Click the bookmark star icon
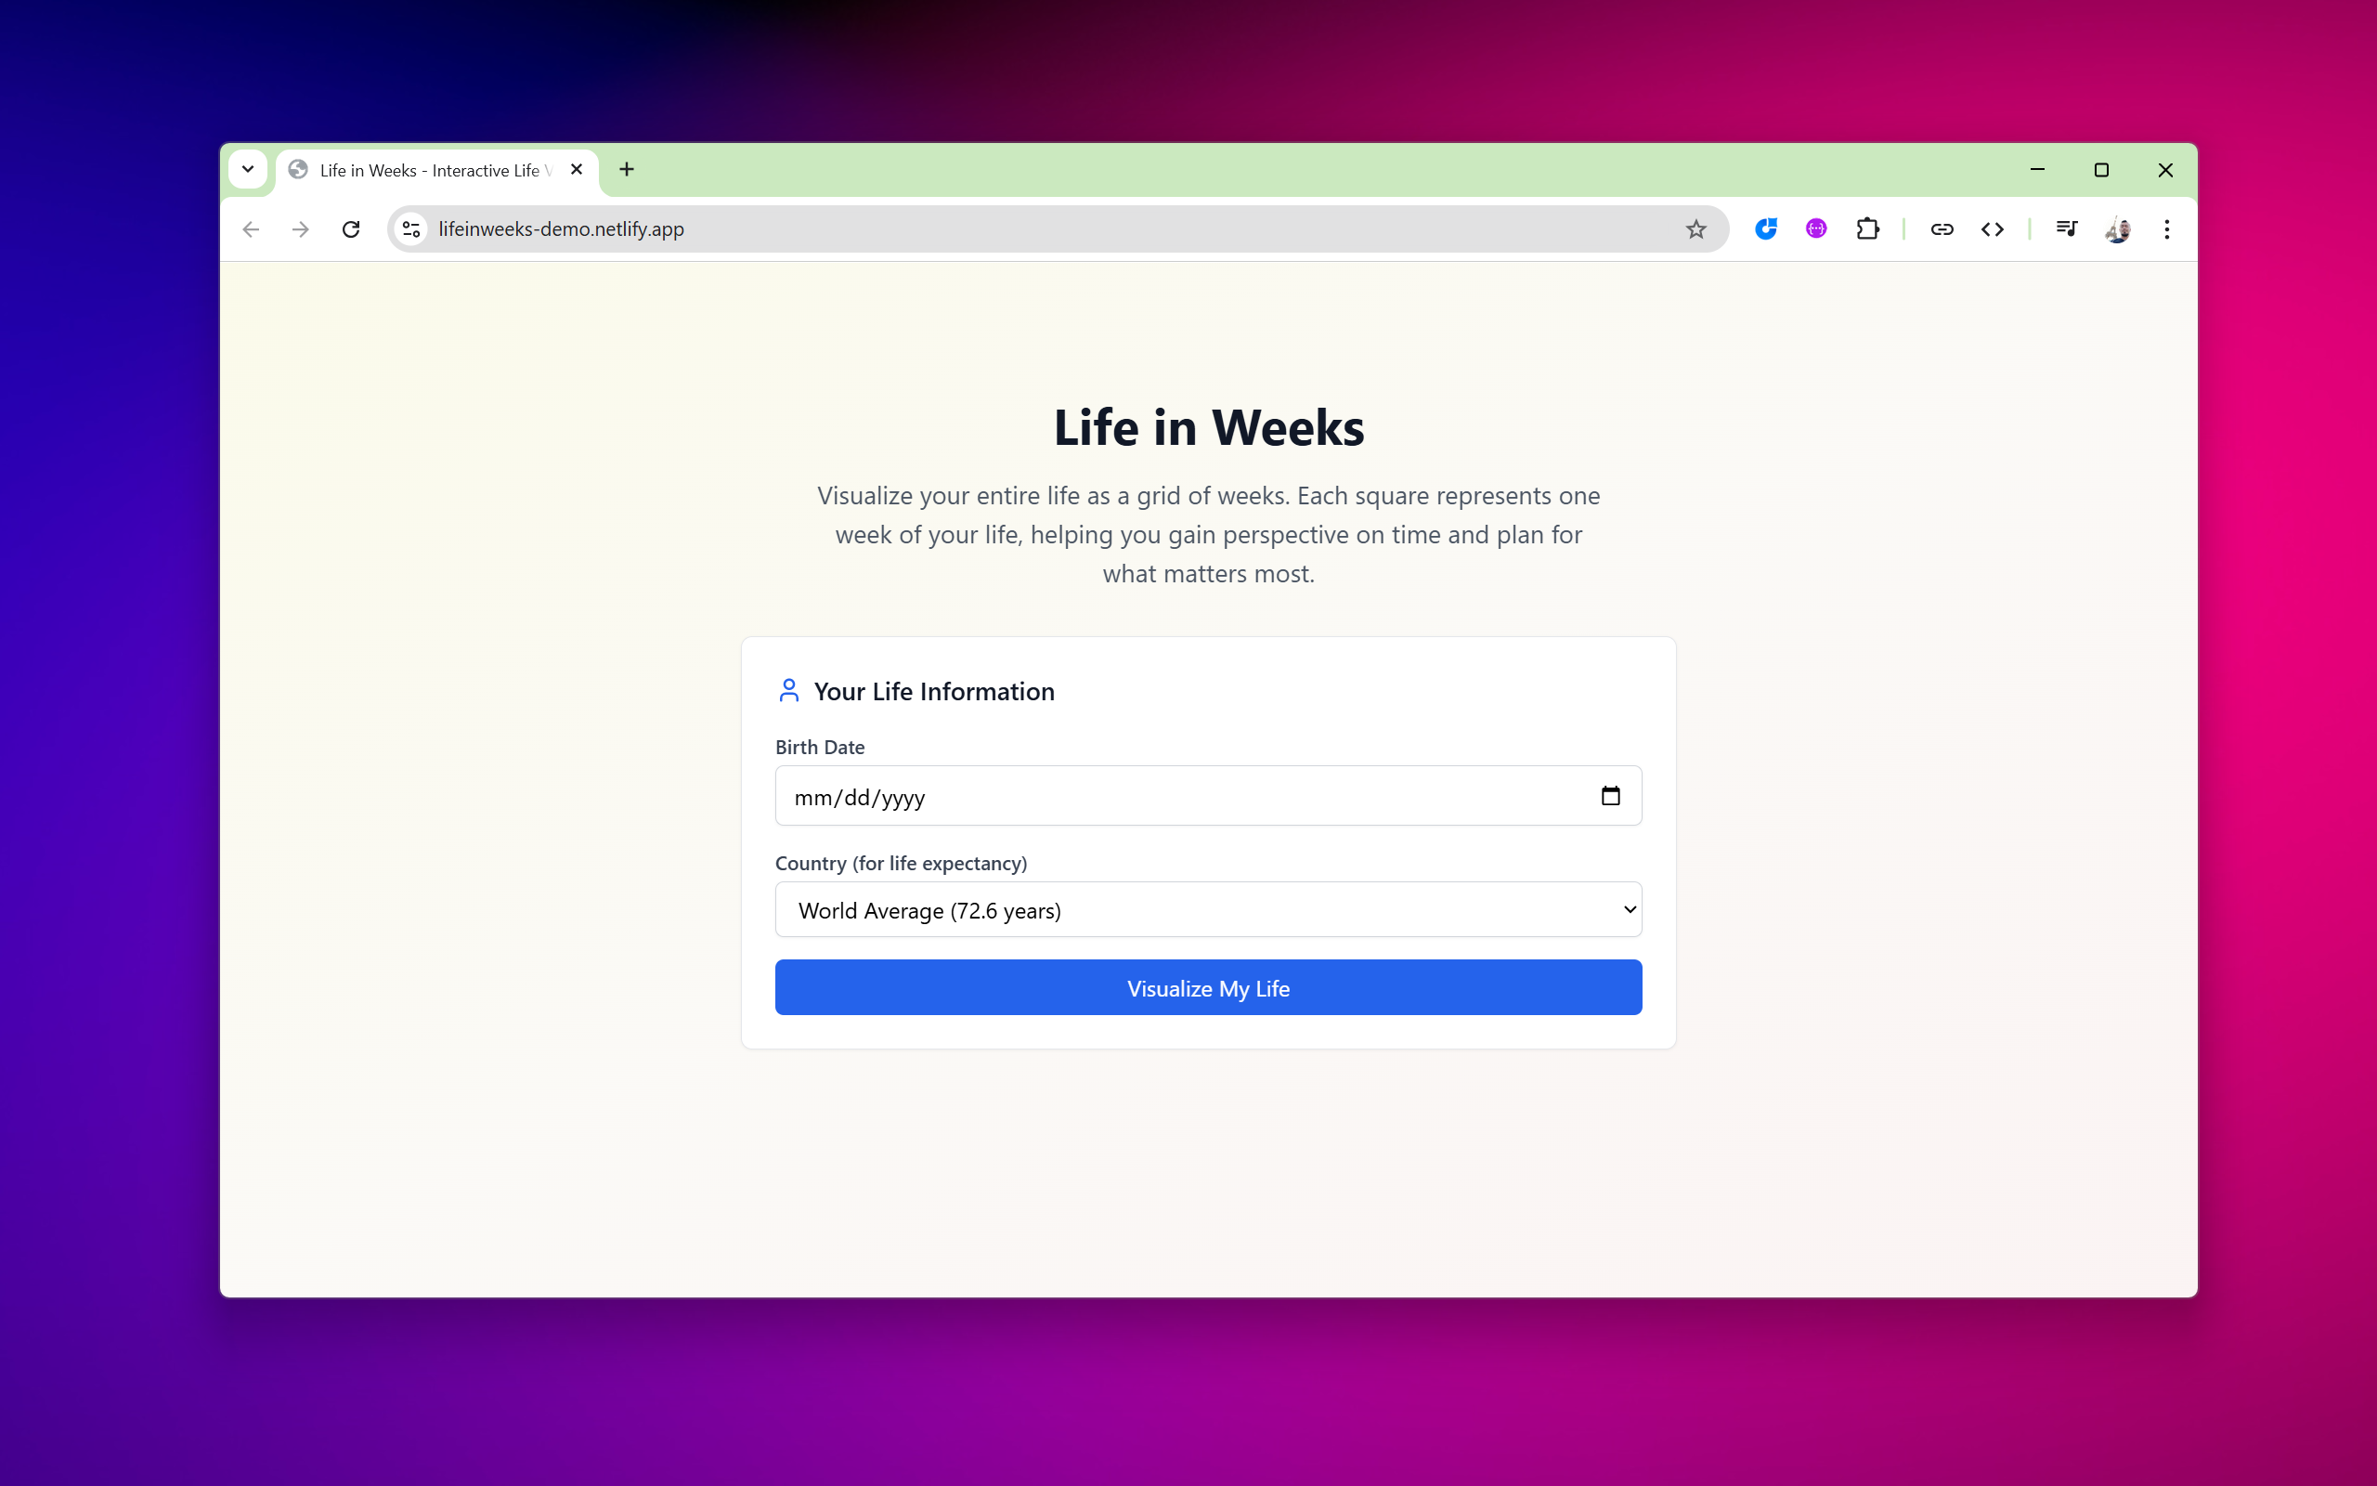 point(1695,229)
